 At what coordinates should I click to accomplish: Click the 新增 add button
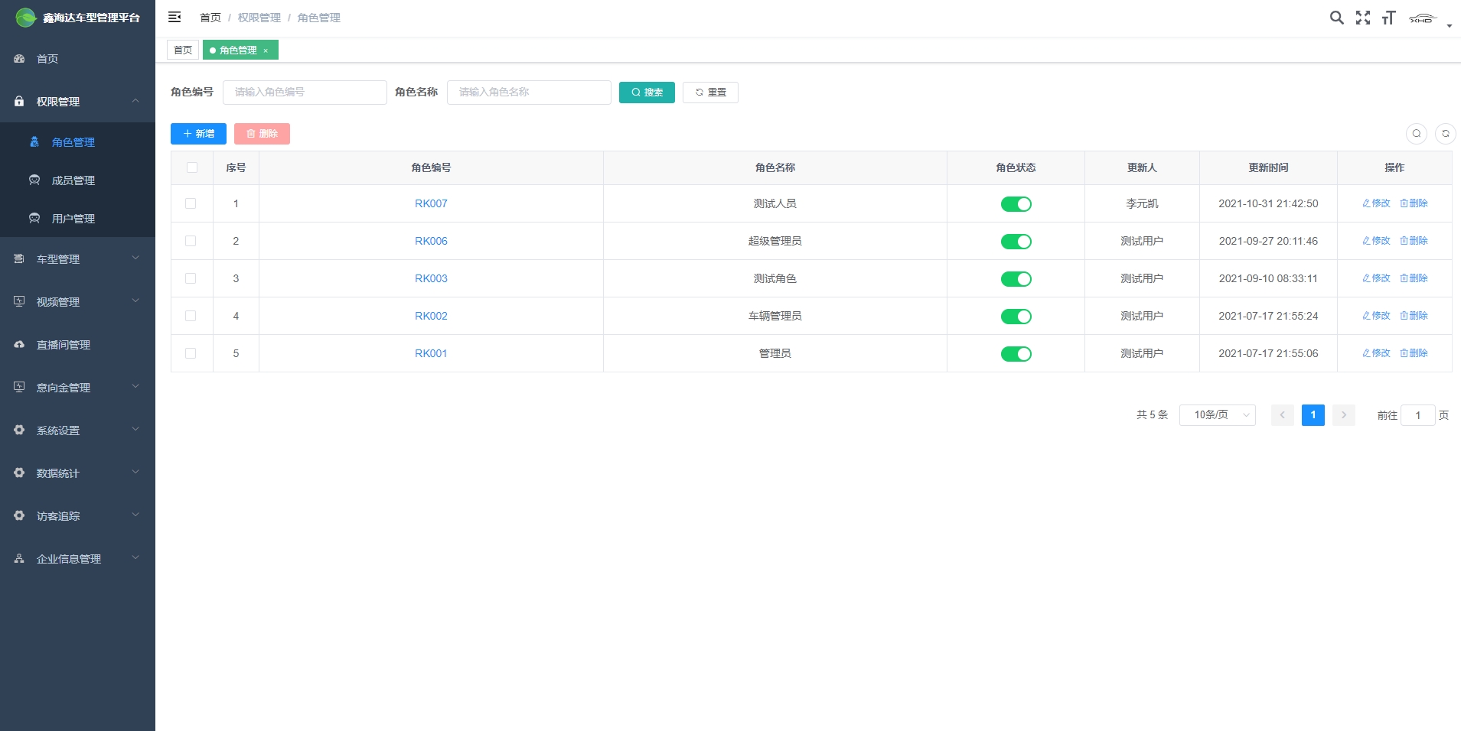tap(198, 134)
